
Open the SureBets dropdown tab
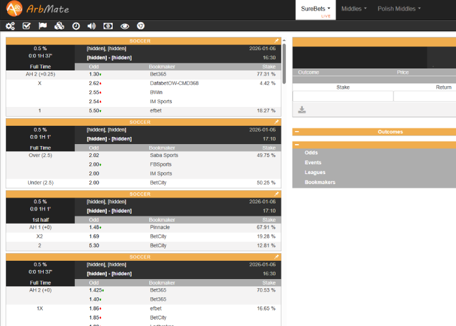click(x=315, y=9)
